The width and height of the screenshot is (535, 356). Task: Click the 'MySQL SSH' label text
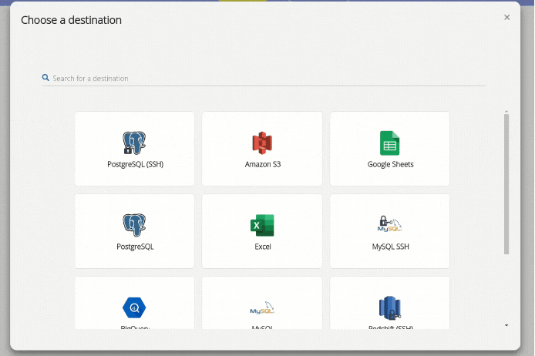[x=390, y=247]
